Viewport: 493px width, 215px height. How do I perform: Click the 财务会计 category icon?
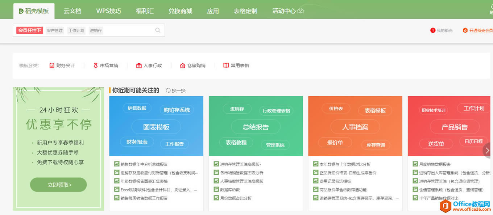(x=52, y=66)
